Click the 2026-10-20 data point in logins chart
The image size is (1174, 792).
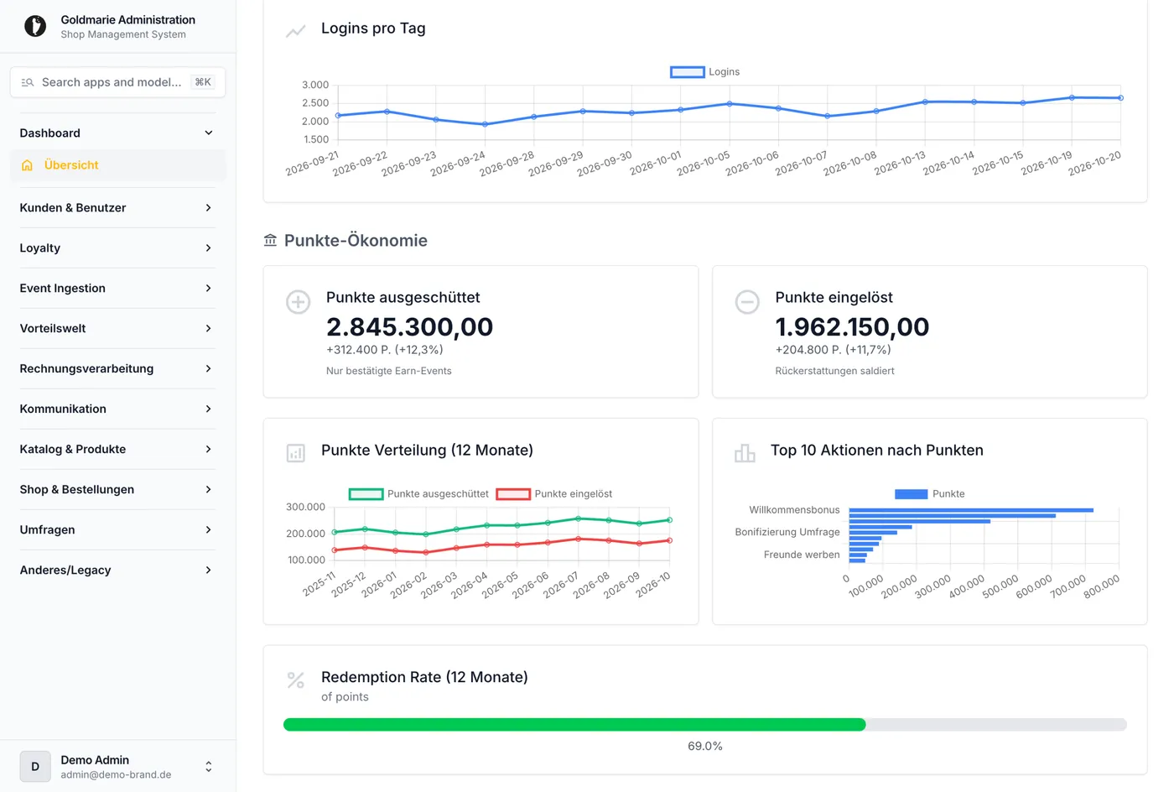1121,98
